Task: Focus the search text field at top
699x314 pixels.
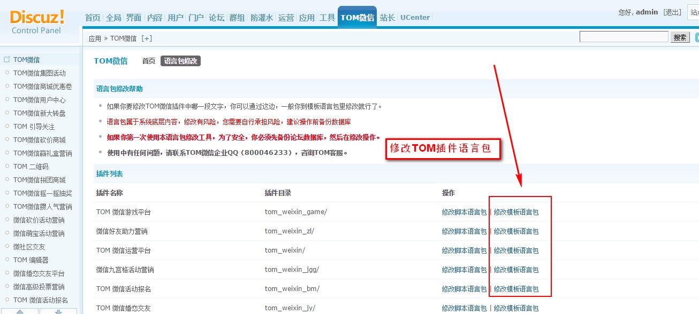Action: [624, 37]
